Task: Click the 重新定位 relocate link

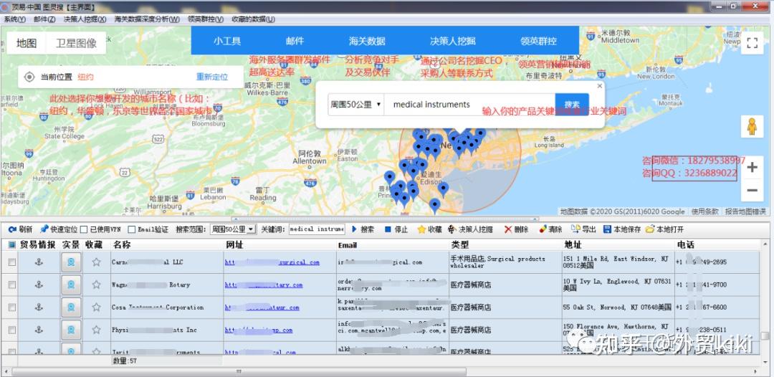Action: click(x=211, y=77)
